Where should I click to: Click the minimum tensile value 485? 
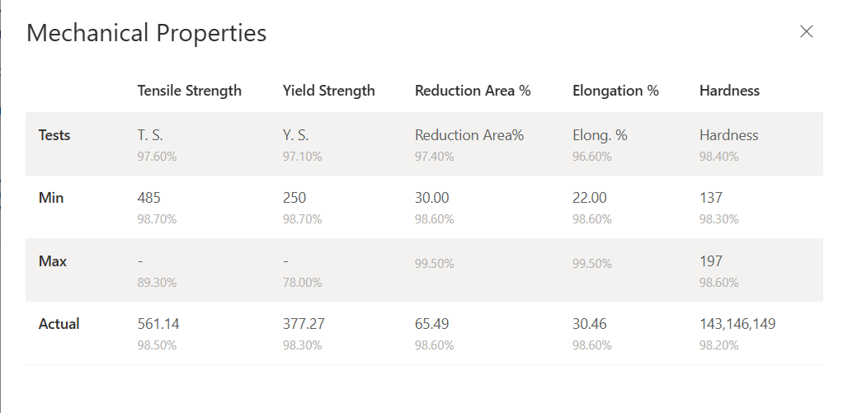coord(149,198)
